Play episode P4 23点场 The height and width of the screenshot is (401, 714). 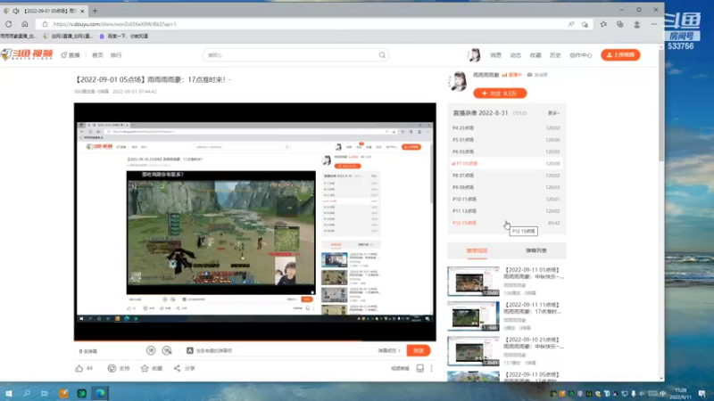[506, 127]
